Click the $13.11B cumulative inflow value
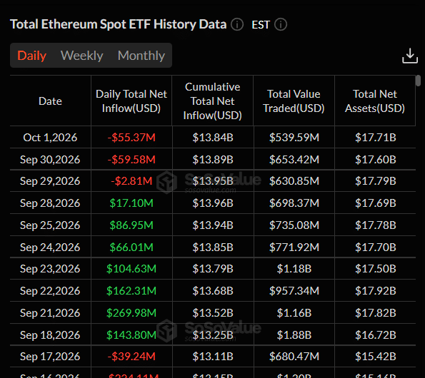This screenshot has width=425, height=378. [213, 357]
